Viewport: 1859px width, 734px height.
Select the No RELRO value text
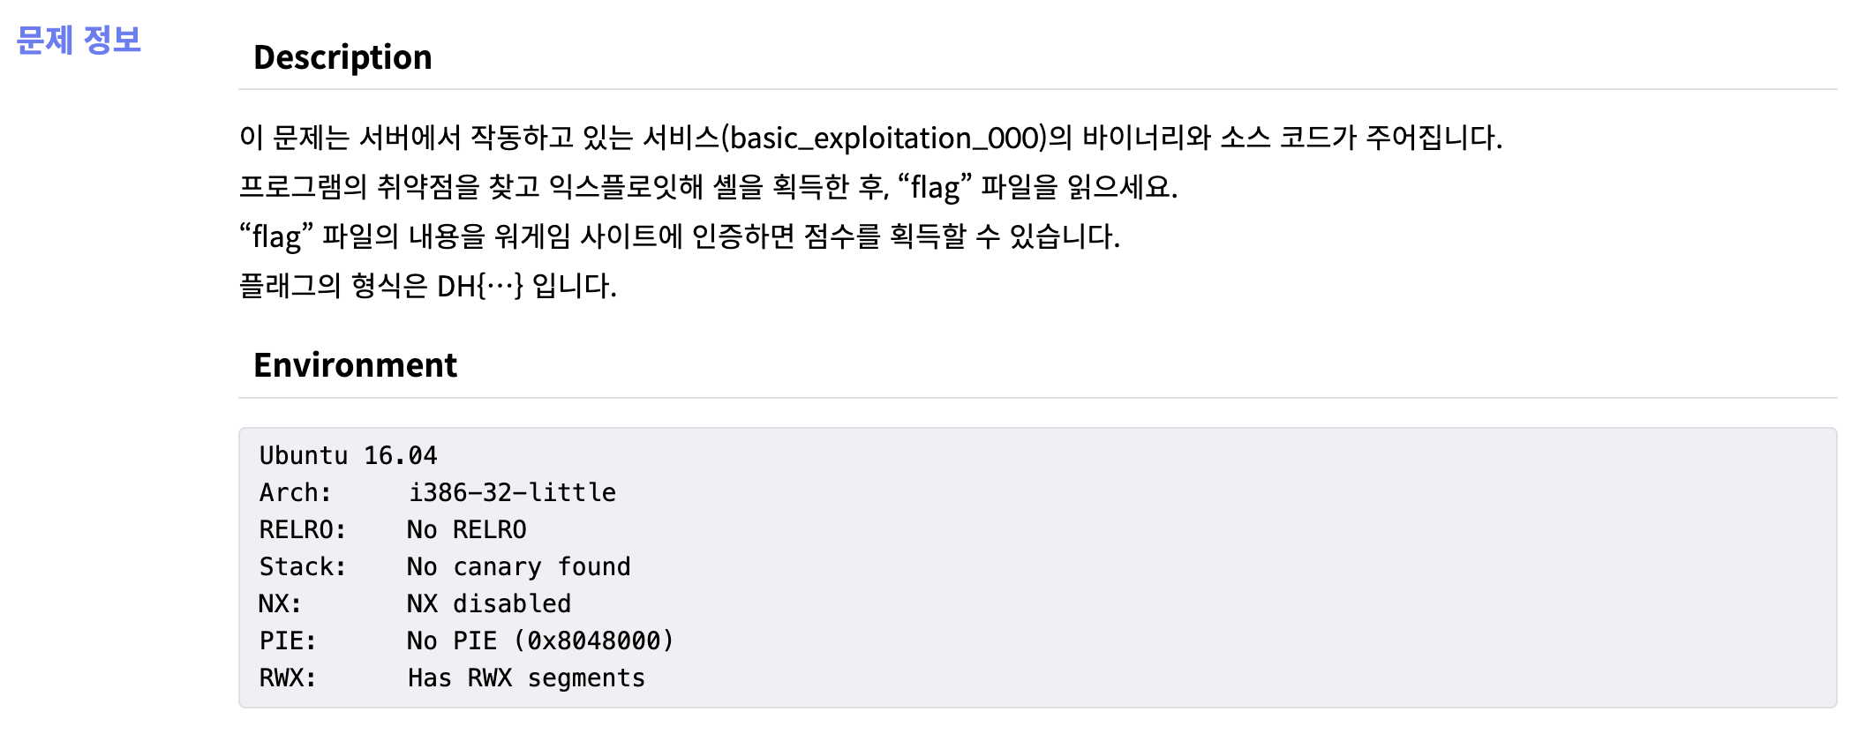pos(467,529)
